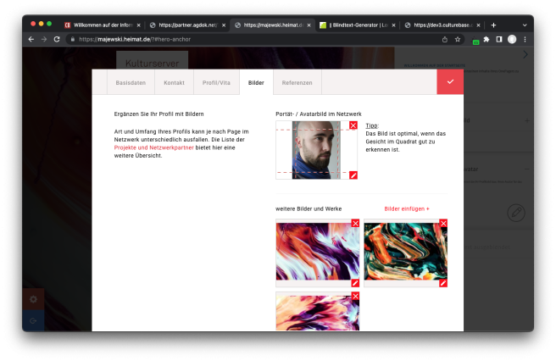
Task: Bookmark this page with the star icon
Action: [458, 39]
